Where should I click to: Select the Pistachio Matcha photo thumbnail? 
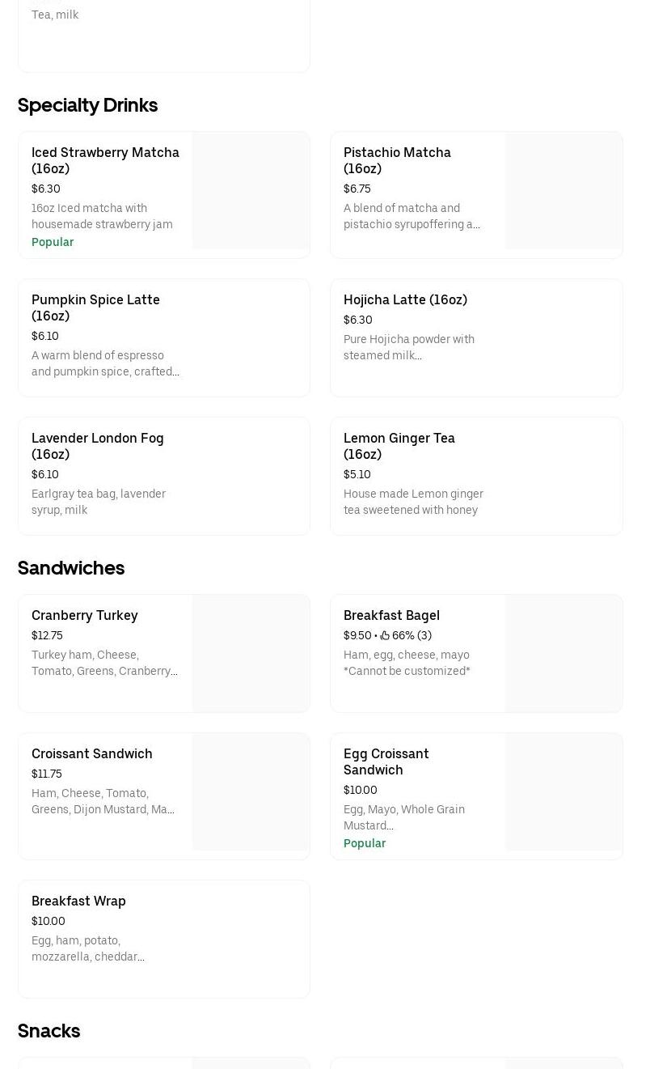(563, 191)
